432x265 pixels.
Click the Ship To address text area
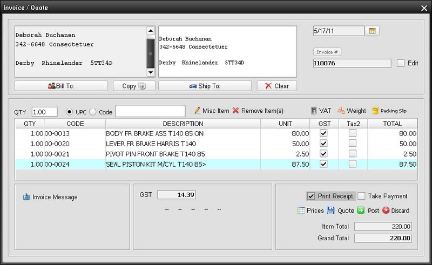click(x=227, y=52)
